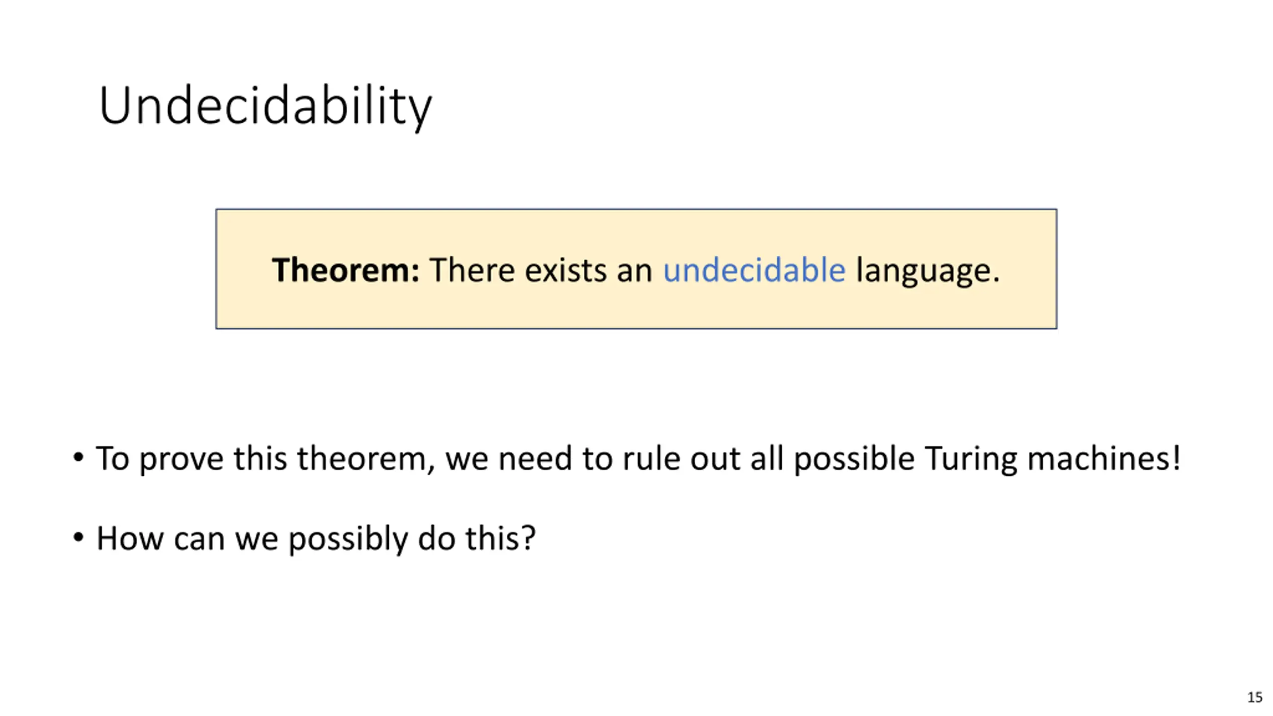1273x716 pixels.
Task: Click the slide number 15
Action: [x=1254, y=697]
